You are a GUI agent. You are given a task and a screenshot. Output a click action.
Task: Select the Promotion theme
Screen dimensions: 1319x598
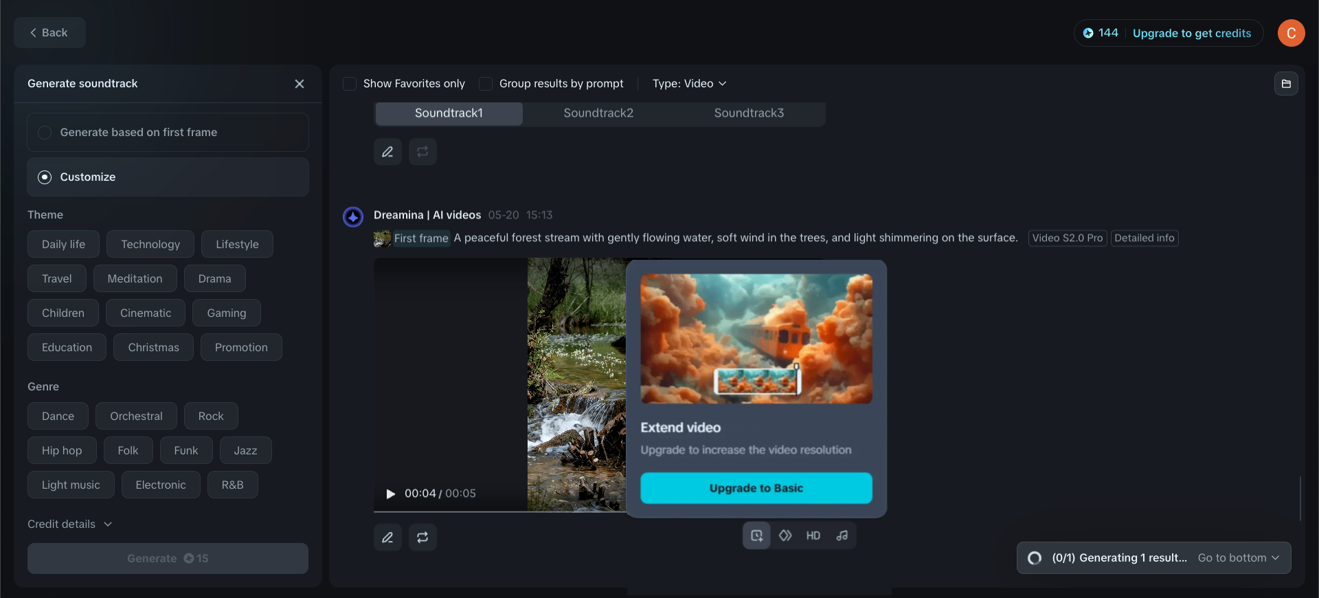[x=241, y=347]
